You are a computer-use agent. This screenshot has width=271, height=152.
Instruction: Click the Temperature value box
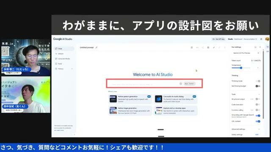257,68
